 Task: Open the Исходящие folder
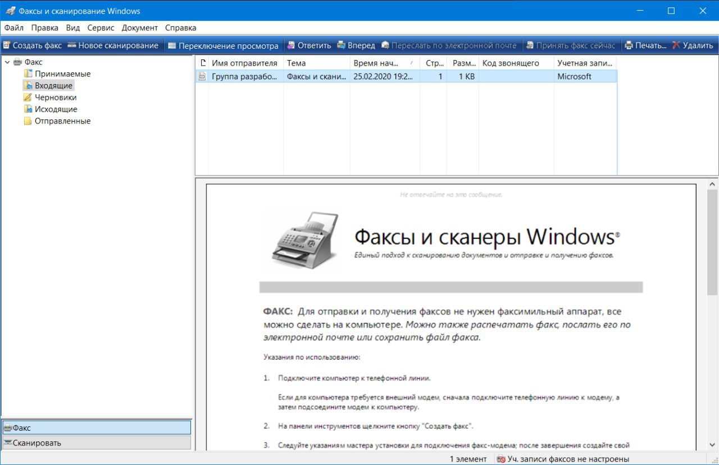(x=56, y=109)
